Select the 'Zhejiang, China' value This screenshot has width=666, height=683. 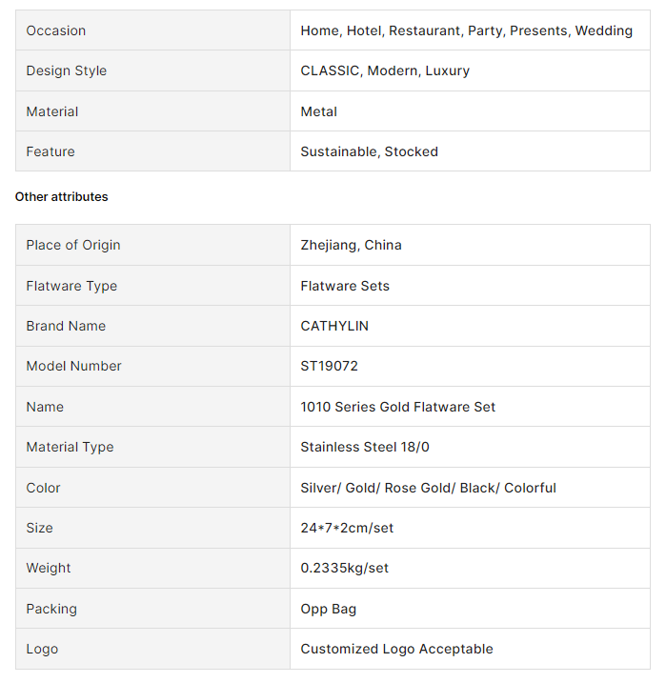[351, 245]
